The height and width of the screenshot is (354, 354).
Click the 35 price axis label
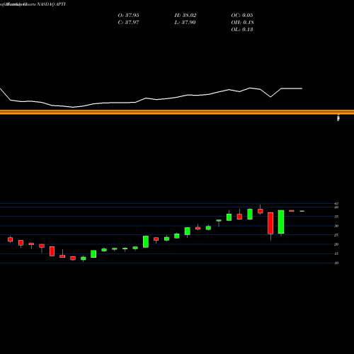point(336,217)
